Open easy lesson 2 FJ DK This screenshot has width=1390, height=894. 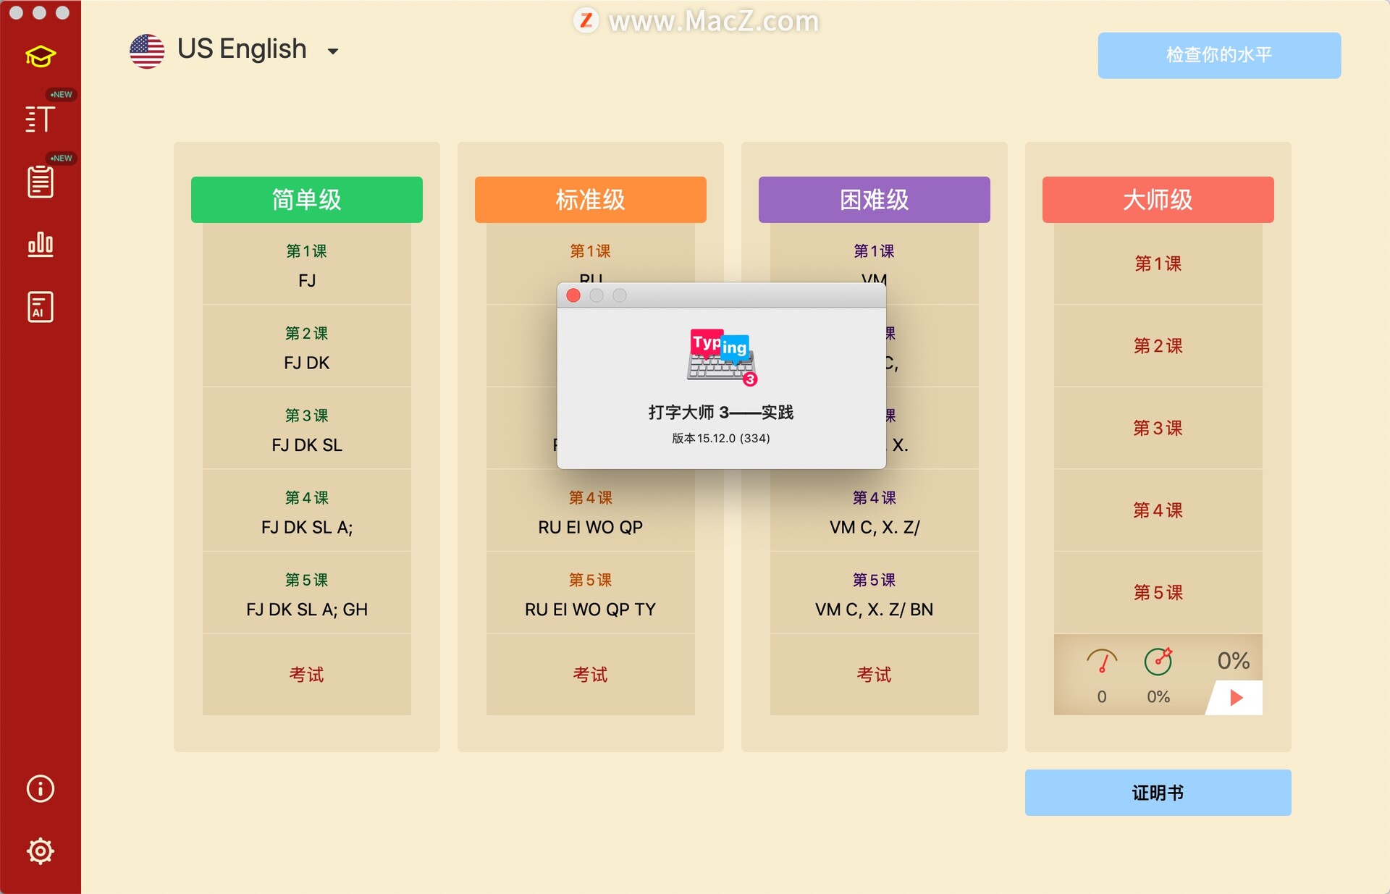tap(307, 346)
